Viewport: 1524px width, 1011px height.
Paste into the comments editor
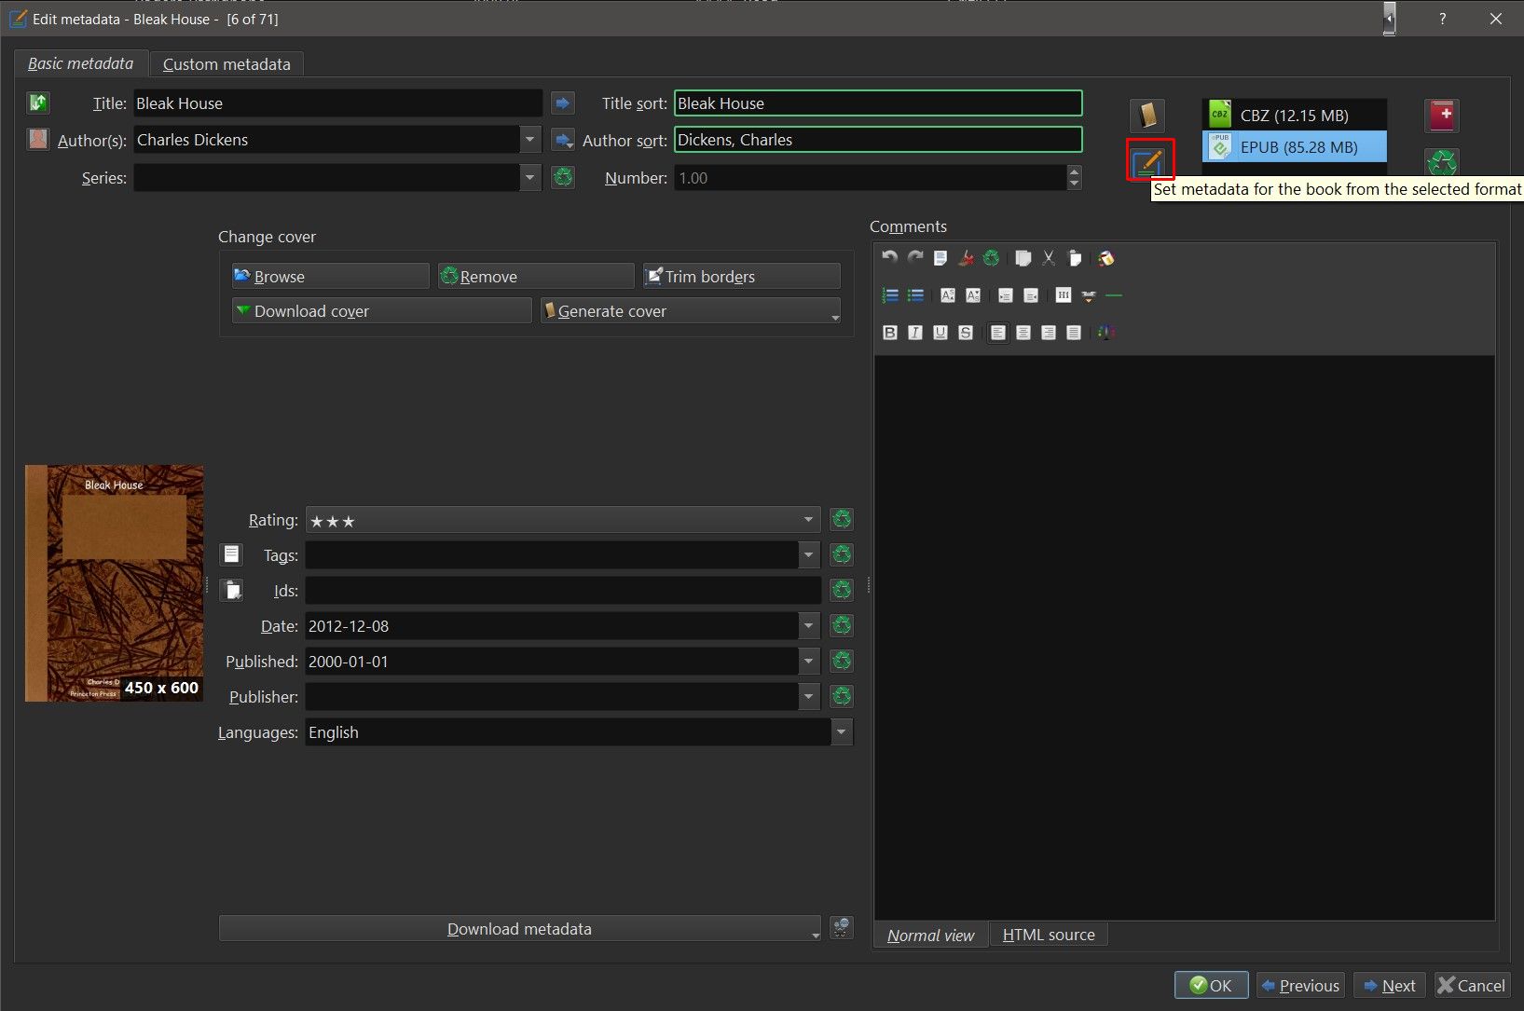1074,258
